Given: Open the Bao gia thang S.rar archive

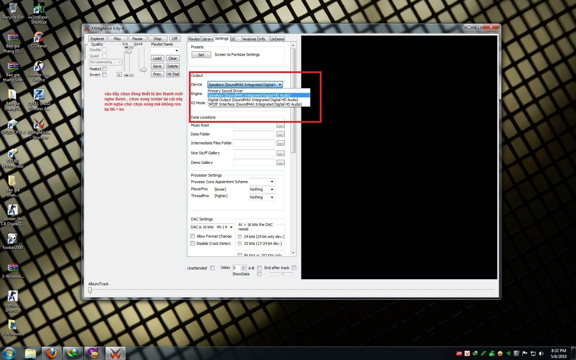Looking at the screenshot, I should [13, 71].
